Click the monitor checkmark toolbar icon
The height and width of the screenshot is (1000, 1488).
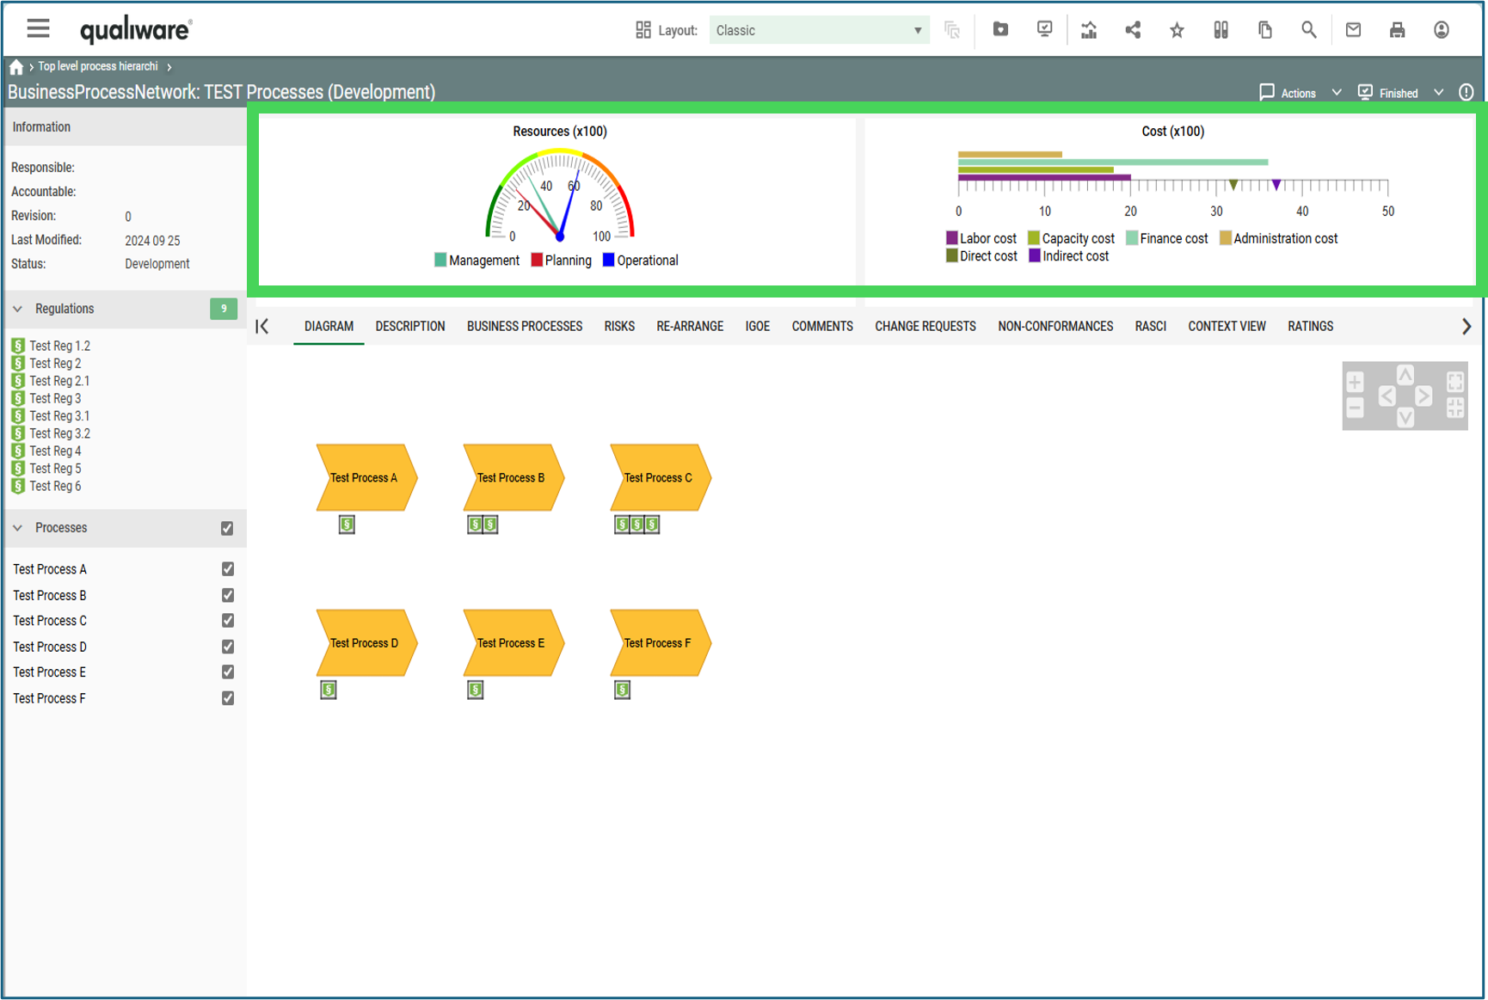click(x=1044, y=29)
